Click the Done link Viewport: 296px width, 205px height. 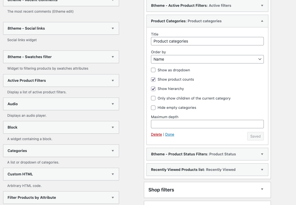coord(170,135)
